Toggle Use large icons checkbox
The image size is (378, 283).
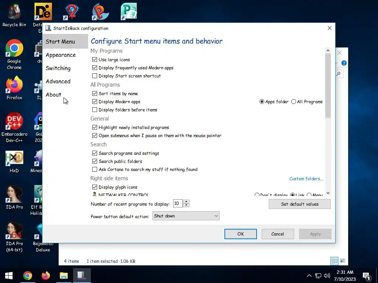94,59
